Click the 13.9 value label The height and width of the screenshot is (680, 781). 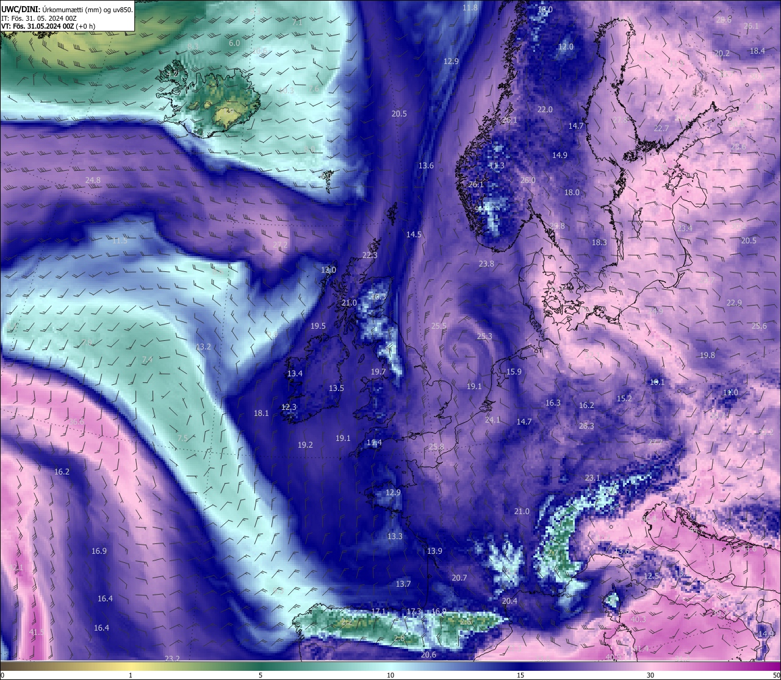point(434,551)
